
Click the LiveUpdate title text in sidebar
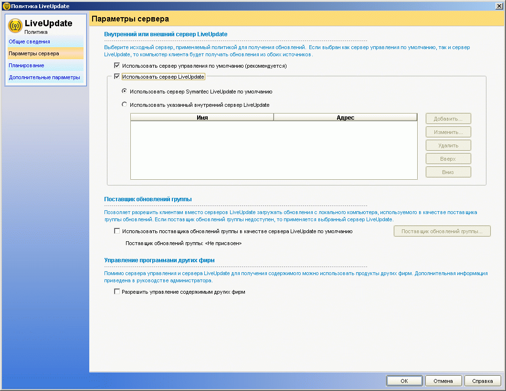[48, 23]
